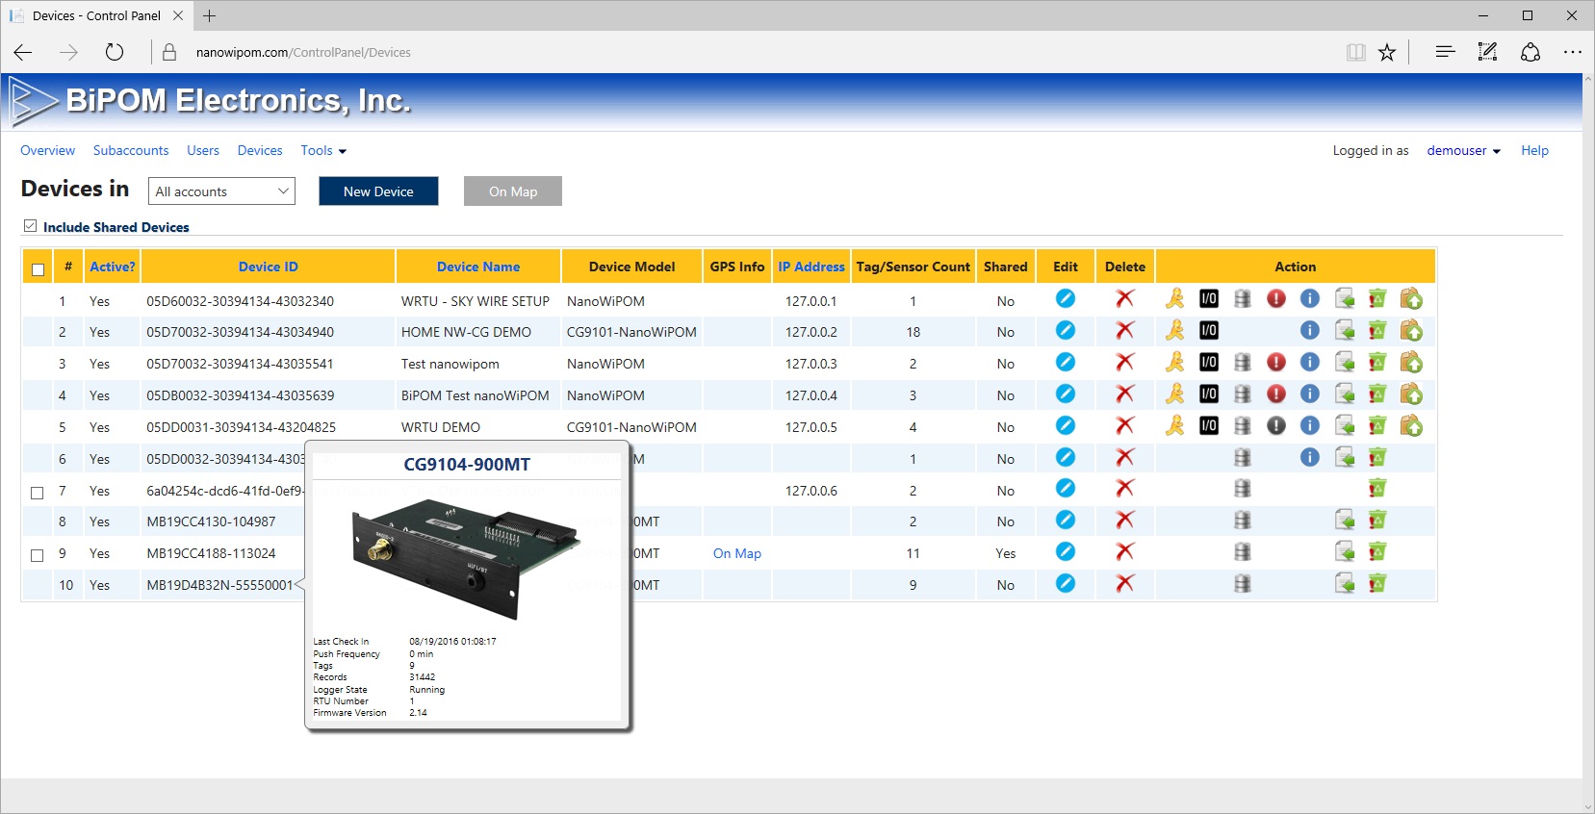Edit device number 6 with pencil icon

1066,457
